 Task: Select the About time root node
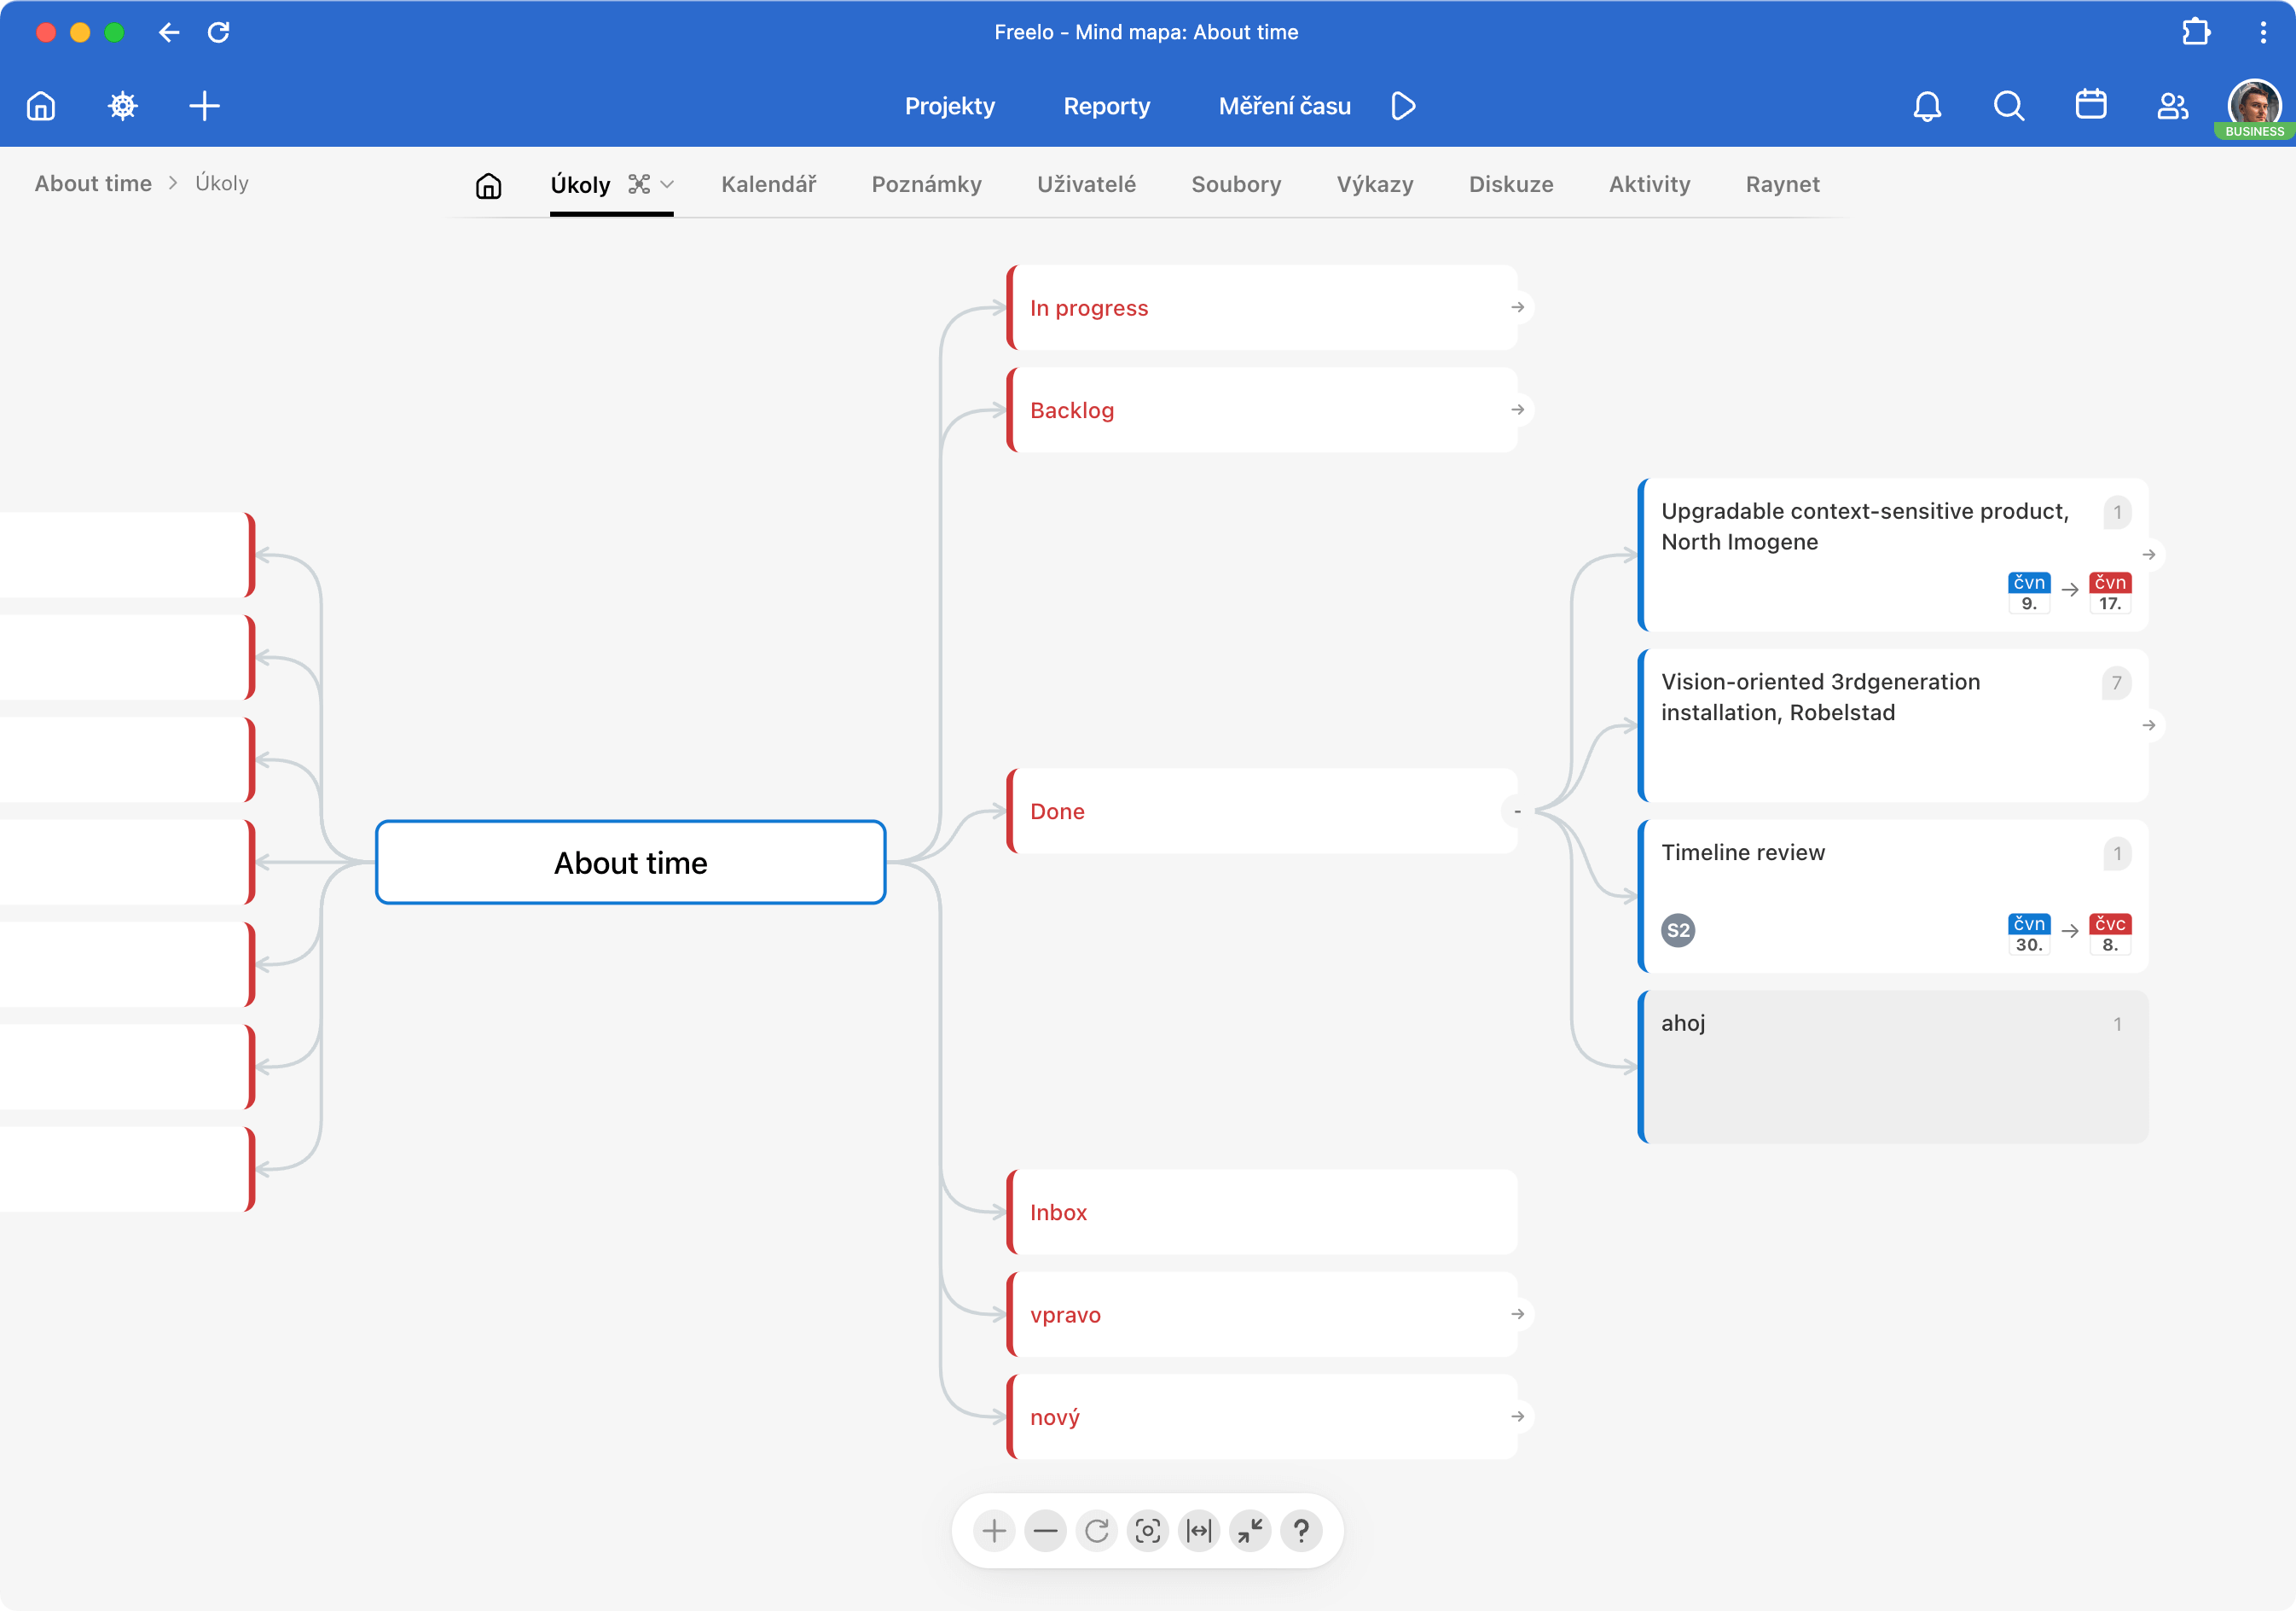630,863
